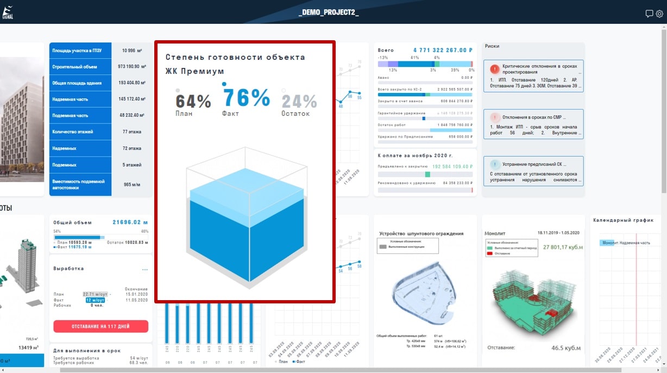Open the Устранение предписаний СК risk card
The height and width of the screenshot is (373, 667).
[533, 171]
